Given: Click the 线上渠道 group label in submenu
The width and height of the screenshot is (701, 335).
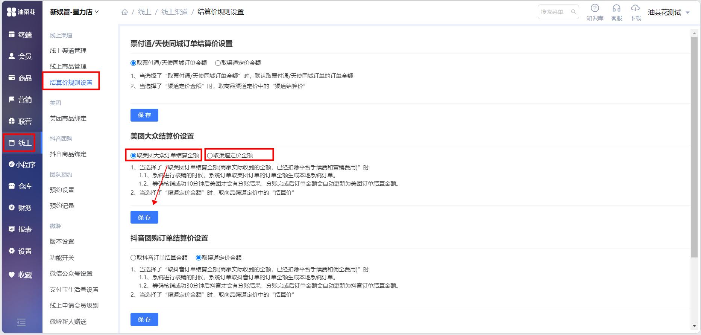Looking at the screenshot, I should pyautogui.click(x=61, y=35).
